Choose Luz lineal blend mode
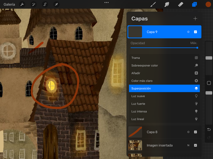This screenshot has width=213, height=159. click(x=164, y=119)
